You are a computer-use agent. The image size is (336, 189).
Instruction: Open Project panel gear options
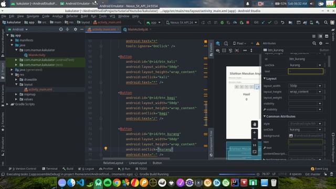[x=76, y=29]
